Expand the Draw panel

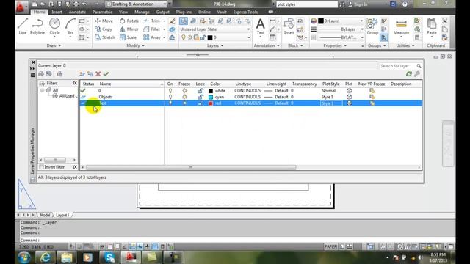54,45
